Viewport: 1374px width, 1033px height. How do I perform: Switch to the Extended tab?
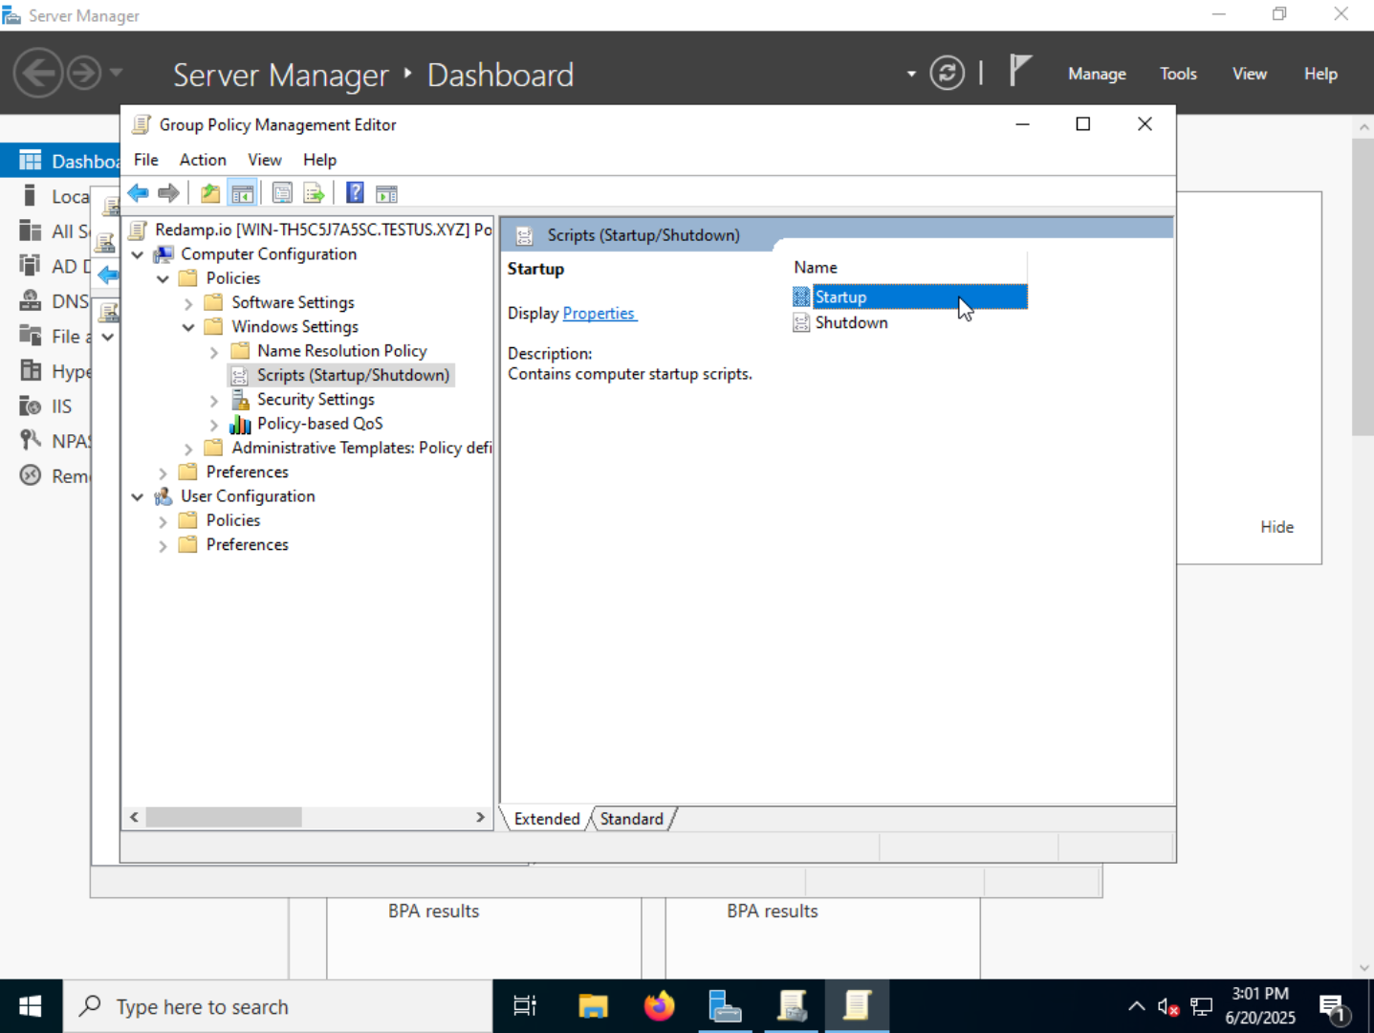547,819
